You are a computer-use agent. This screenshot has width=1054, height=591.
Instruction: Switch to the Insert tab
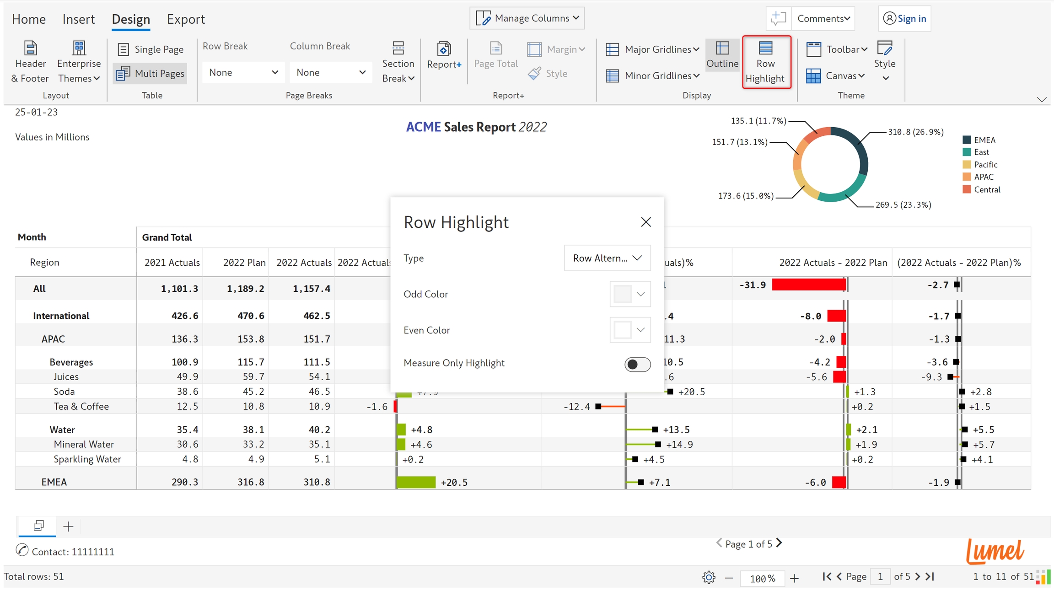click(79, 19)
